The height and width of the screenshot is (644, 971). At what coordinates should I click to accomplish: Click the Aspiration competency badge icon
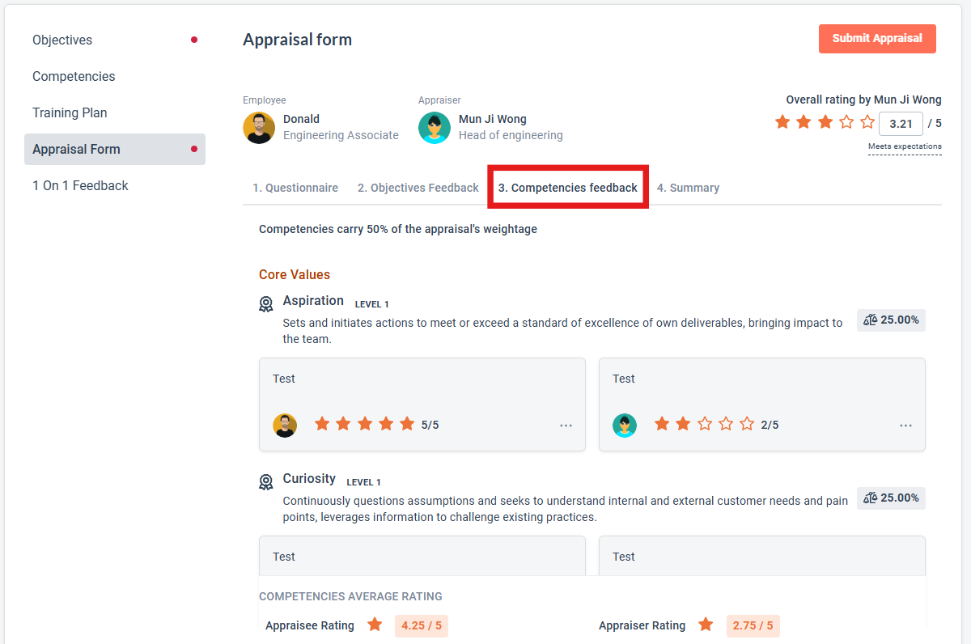266,304
